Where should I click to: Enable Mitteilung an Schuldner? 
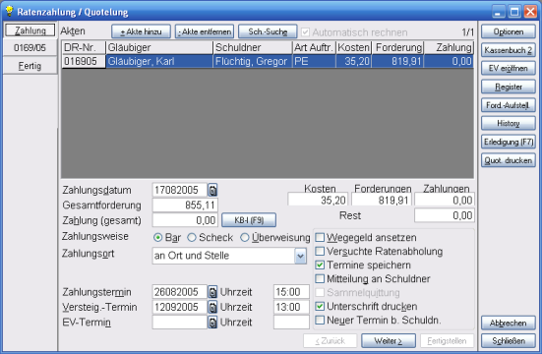[x=320, y=278]
